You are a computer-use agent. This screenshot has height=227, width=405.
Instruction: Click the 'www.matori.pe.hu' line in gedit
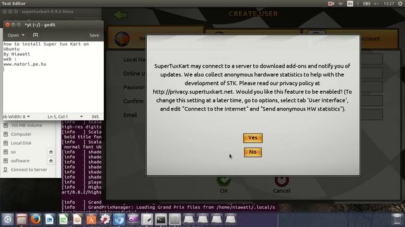pos(25,64)
